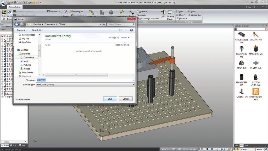Select OneDrive in navigation pane
This screenshot has height=151, width=268.
(x=25, y=42)
